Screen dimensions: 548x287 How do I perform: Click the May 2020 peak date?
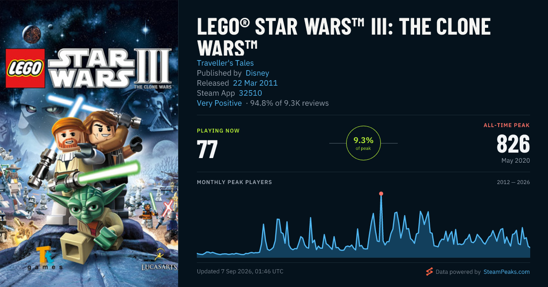pos(516,160)
